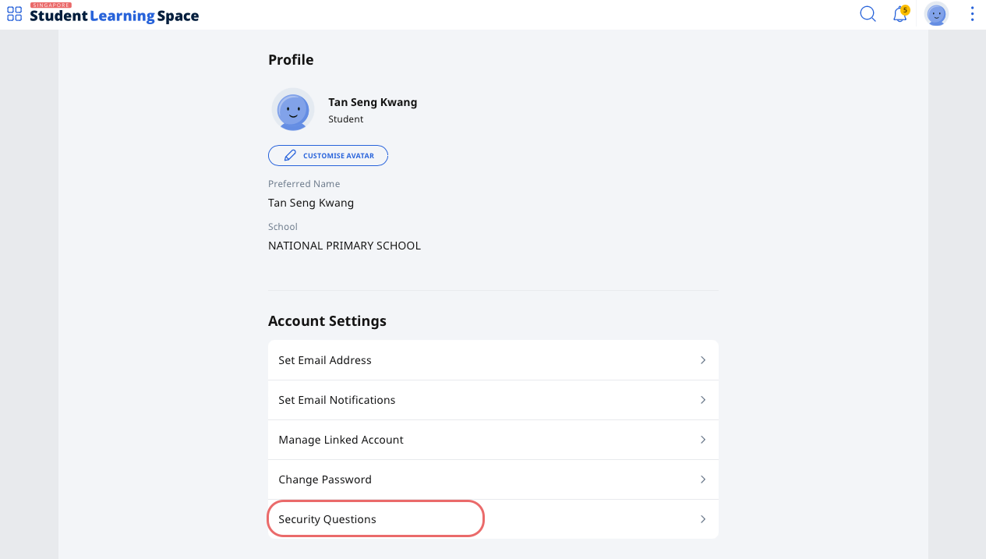Click the smiley avatar image in Profile
This screenshot has height=559, width=986.
(292, 110)
